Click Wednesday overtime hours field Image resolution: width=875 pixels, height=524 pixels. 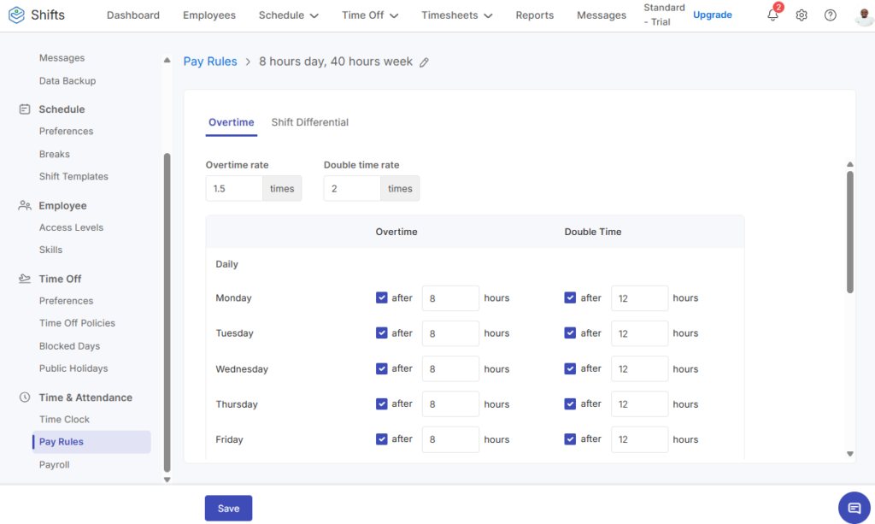(x=450, y=369)
